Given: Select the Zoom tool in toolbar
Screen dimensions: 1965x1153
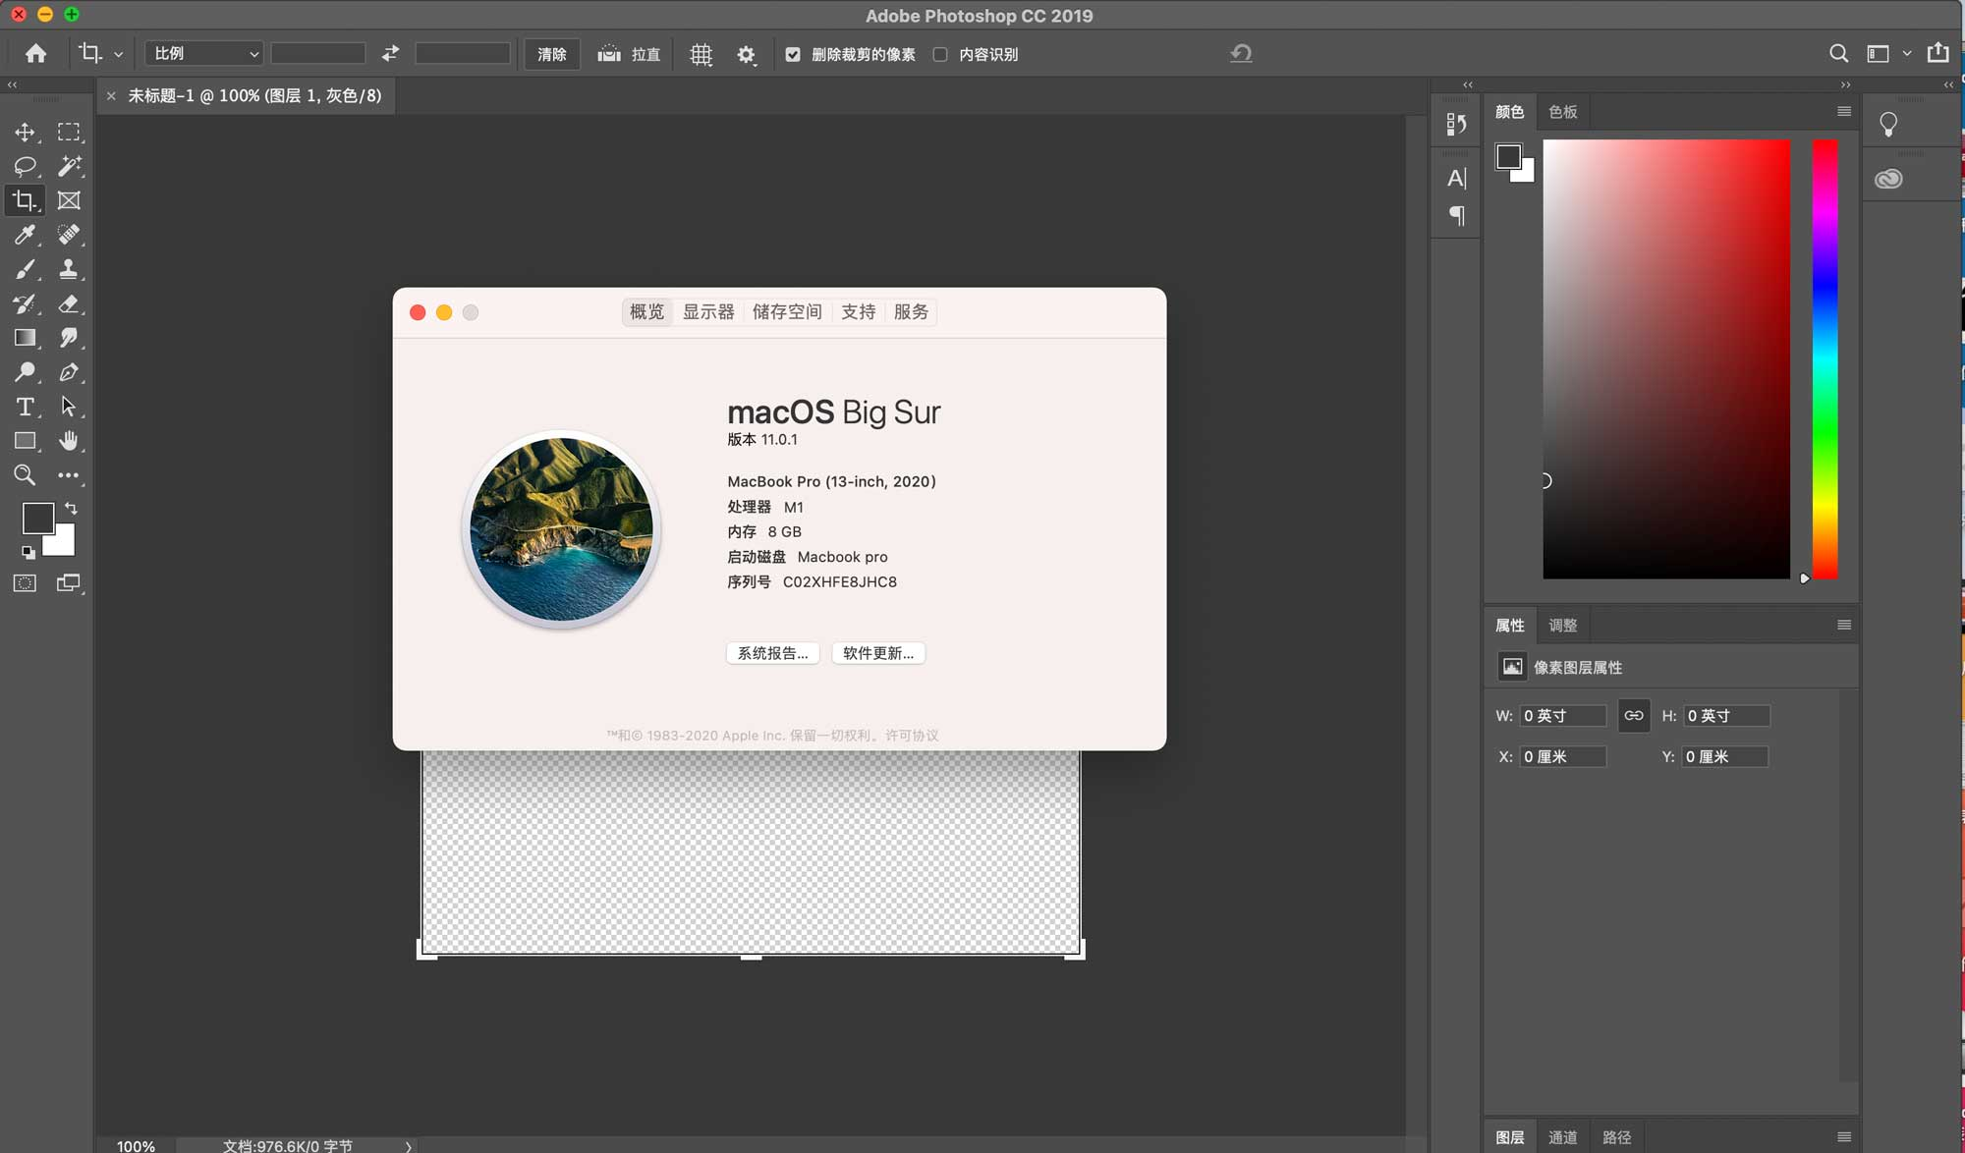Looking at the screenshot, I should point(25,475).
